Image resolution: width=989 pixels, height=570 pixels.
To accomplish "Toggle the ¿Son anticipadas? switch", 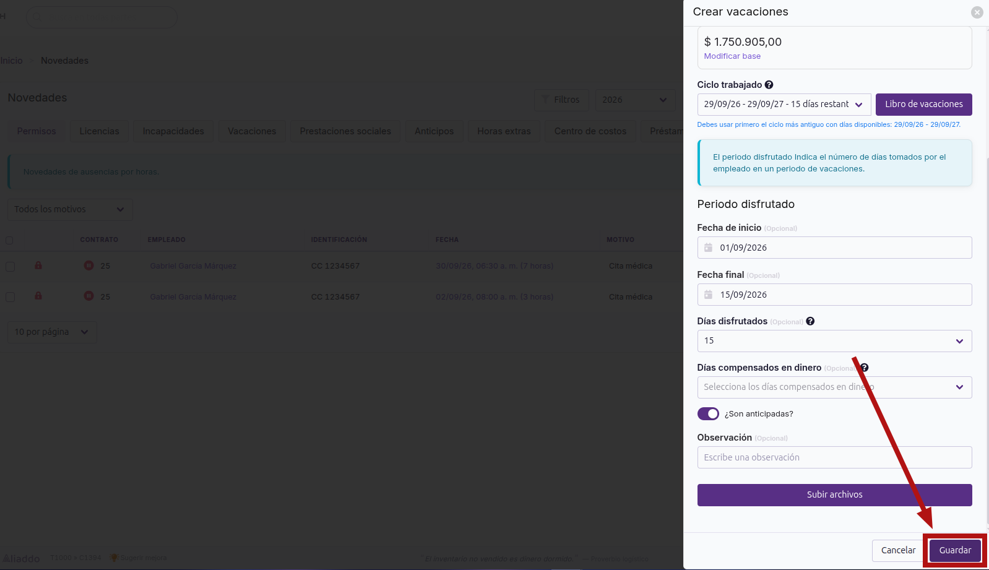I will pyautogui.click(x=708, y=413).
